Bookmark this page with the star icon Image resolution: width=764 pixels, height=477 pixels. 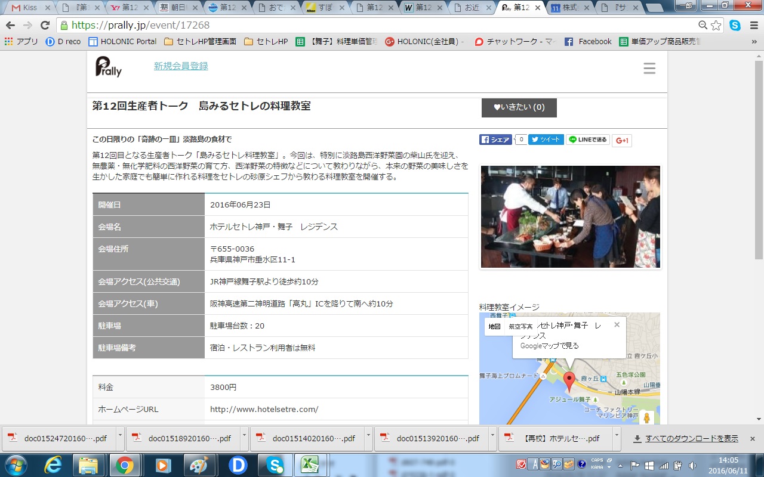[716, 25]
